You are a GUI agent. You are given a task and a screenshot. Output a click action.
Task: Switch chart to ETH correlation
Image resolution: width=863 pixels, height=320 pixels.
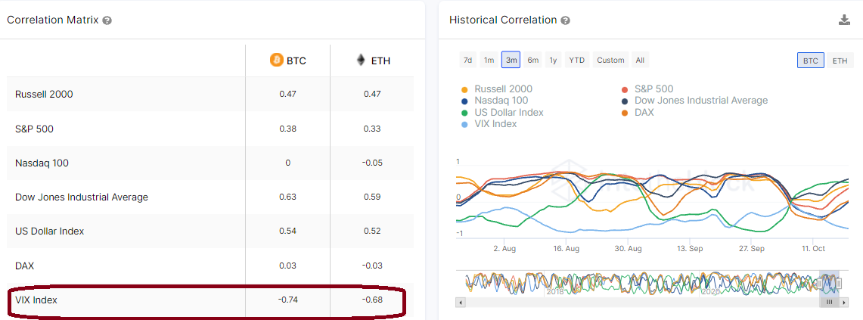point(840,61)
